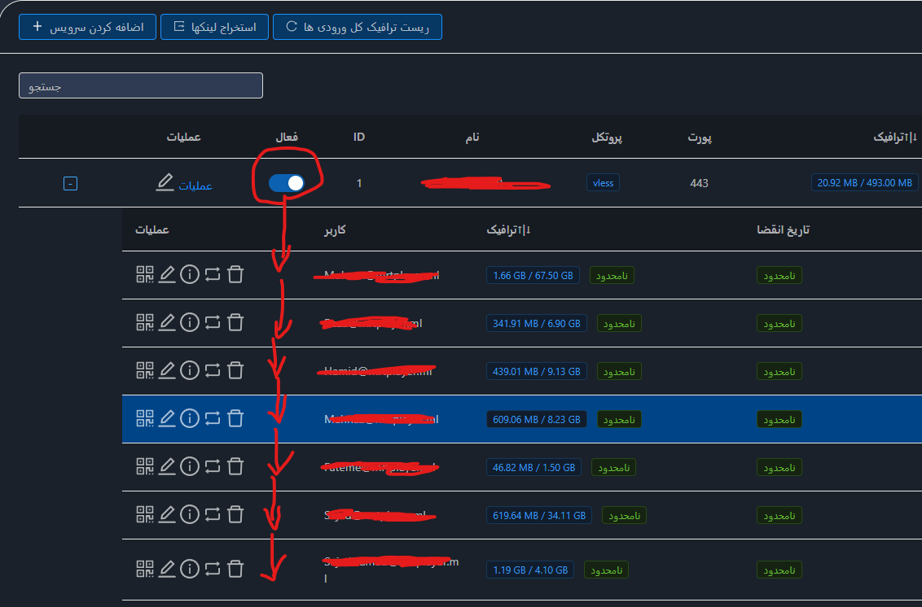Delete the user with 46.82 MB / 1.50 GB traffic
922x607 pixels.
[x=235, y=467]
